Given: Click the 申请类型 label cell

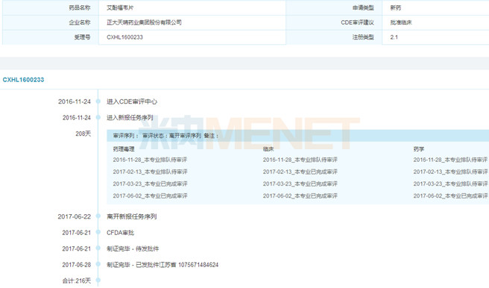Looking at the screenshot, I should [334, 7].
